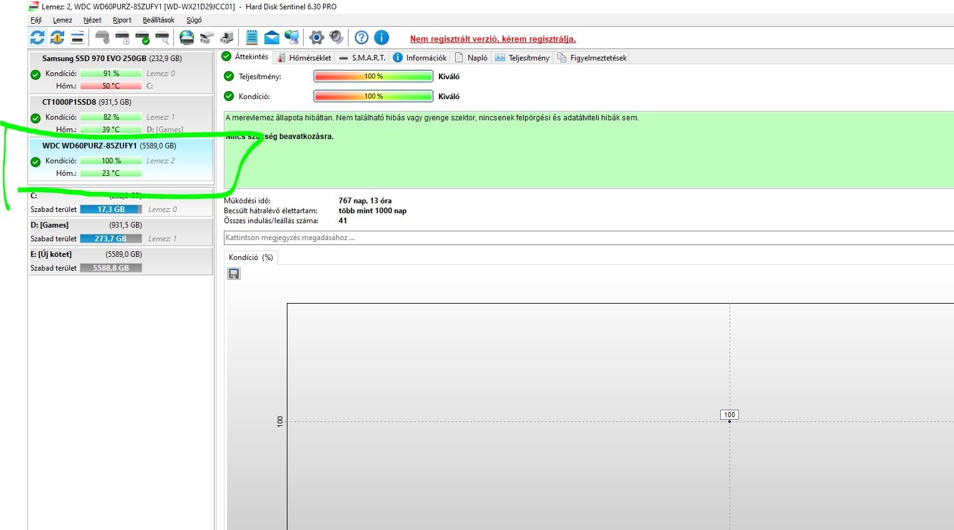Click the two stacked drives toolbar icon
Screen dimensions: 954x530
(207, 37)
